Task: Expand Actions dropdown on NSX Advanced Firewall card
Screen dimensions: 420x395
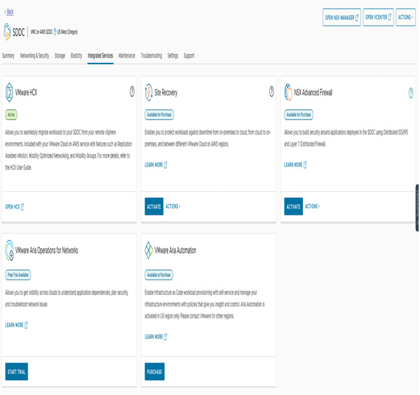Action: [x=313, y=206]
